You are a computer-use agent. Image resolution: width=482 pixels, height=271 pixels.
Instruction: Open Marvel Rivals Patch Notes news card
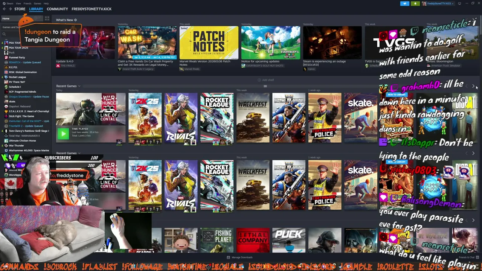coord(209,43)
